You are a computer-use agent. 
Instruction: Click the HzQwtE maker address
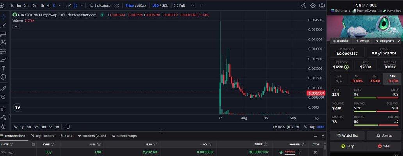289,152
